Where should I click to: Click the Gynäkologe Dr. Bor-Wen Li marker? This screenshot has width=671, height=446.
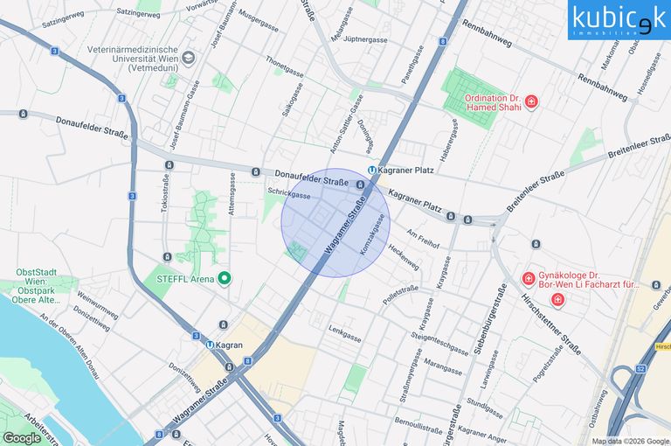pyautogui.click(x=529, y=279)
